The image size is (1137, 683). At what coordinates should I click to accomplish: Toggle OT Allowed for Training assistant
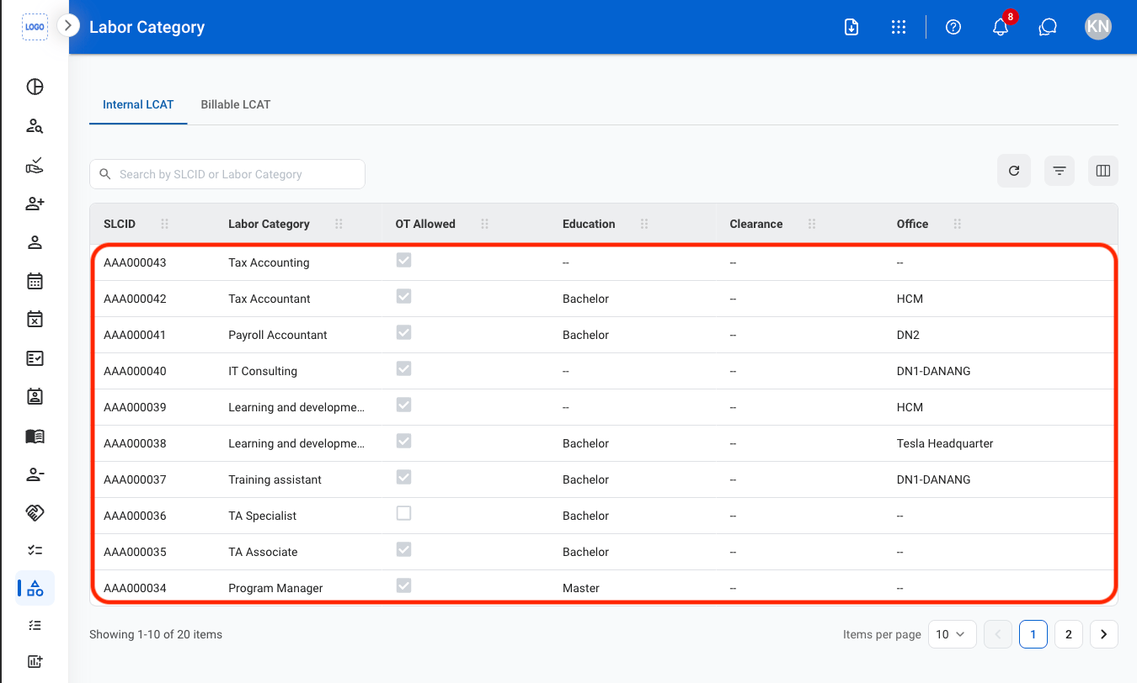(404, 478)
